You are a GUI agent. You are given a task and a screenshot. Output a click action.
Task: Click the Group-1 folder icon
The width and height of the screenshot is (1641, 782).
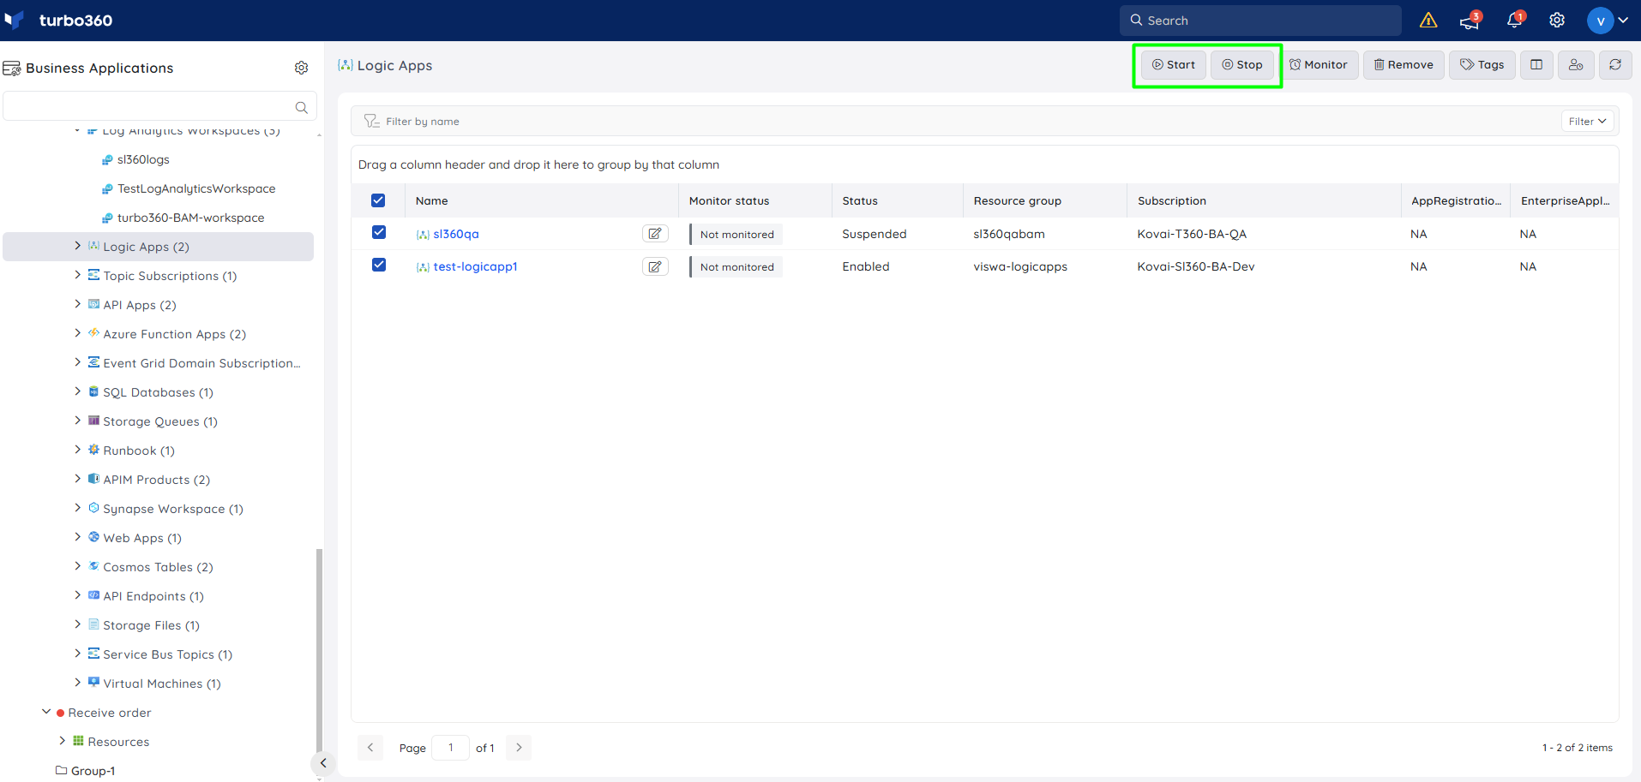[62, 770]
